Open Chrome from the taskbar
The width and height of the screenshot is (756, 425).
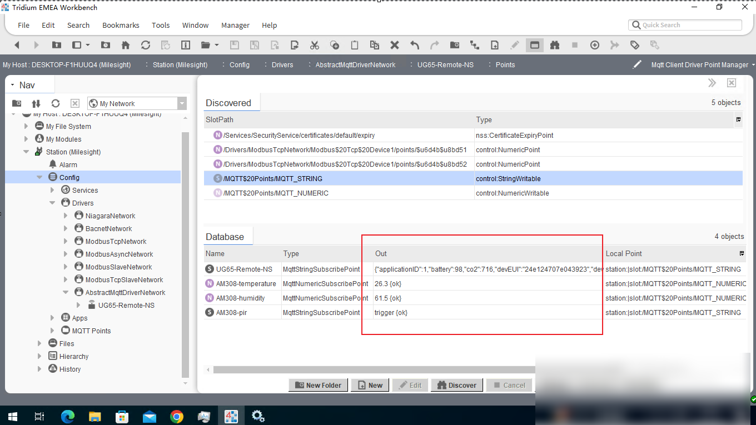point(177,416)
